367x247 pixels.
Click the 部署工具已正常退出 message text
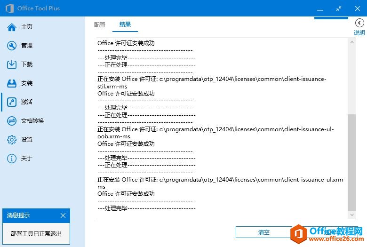click(x=36, y=234)
